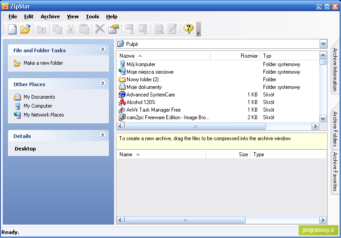Open the Pulpit location dropdown arrow
Image resolution: width=341 pixels, height=238 pixels.
click(323, 44)
